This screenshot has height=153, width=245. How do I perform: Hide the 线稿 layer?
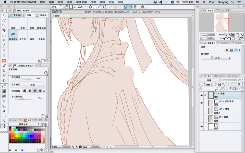201,103
